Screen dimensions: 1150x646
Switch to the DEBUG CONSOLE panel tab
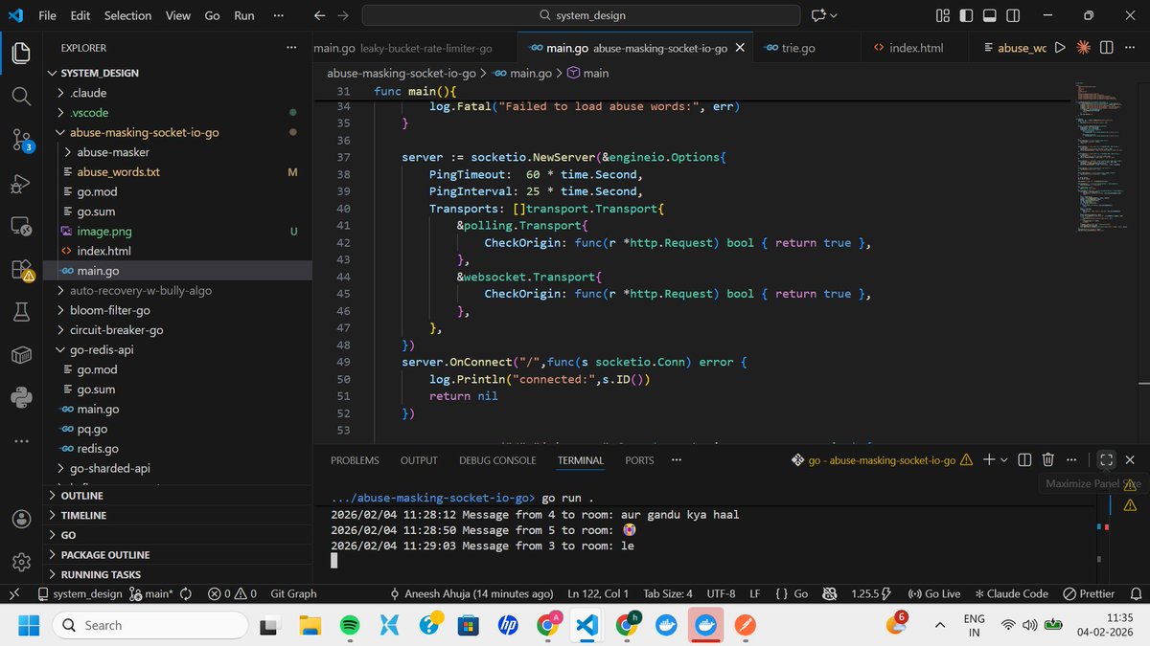click(497, 460)
